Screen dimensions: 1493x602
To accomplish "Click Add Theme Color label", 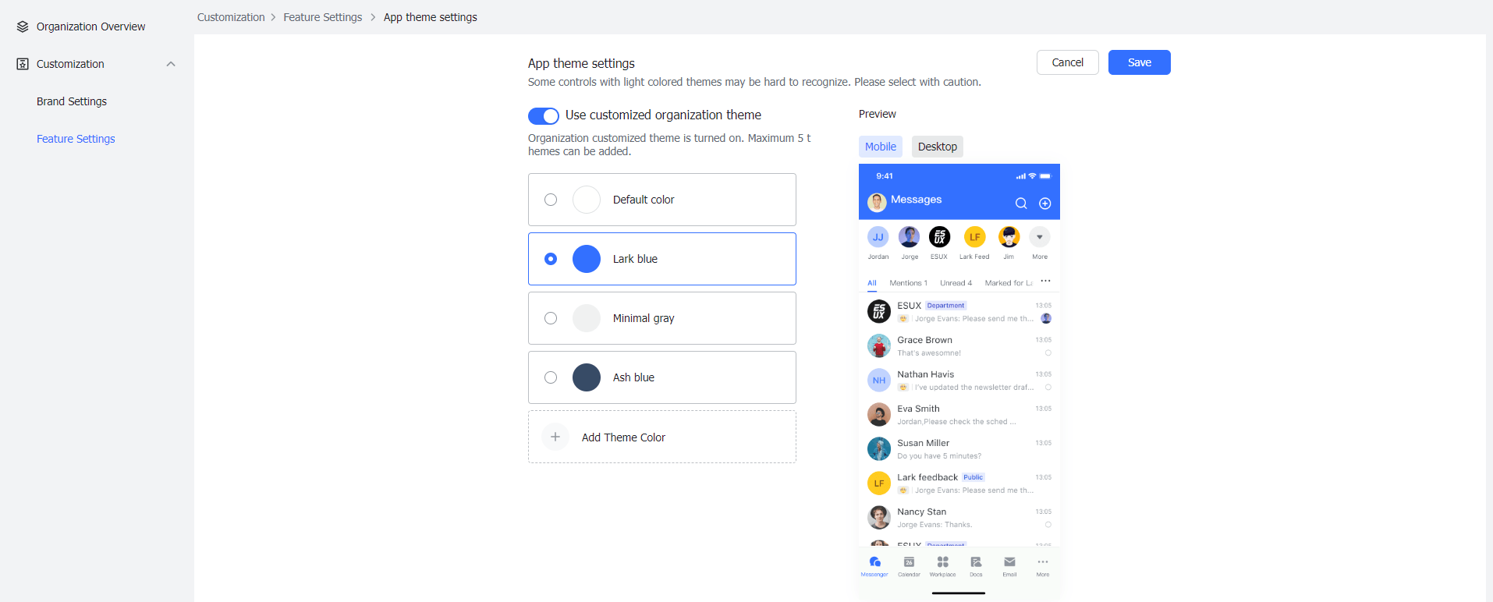I will 623,437.
